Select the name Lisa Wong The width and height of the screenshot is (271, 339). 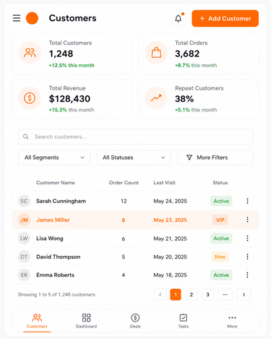(50, 239)
